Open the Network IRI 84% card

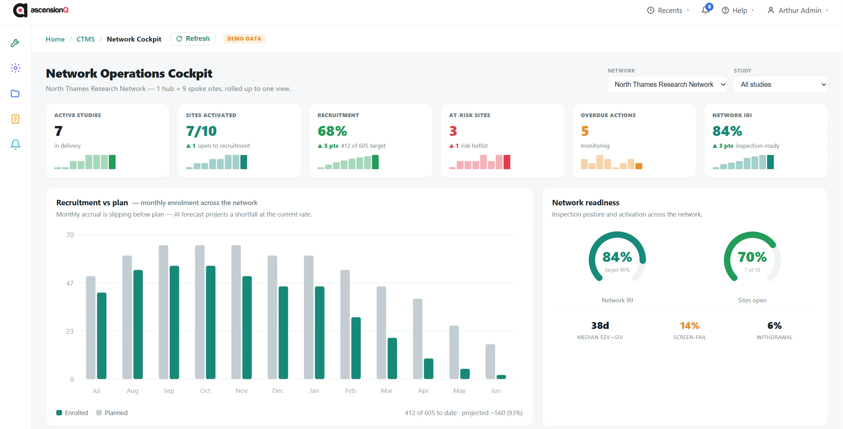766,141
